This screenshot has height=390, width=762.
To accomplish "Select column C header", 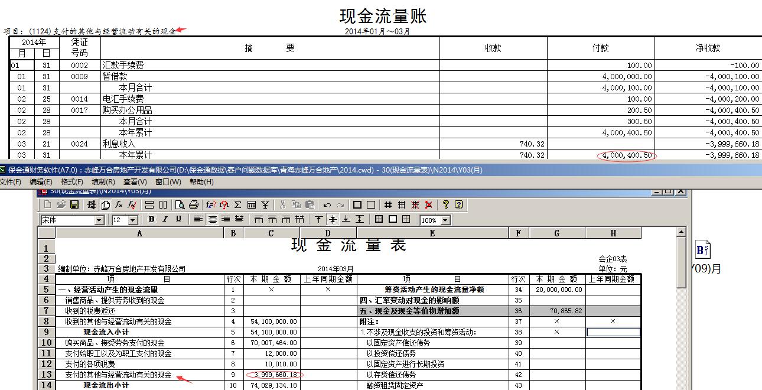I will click(271, 233).
